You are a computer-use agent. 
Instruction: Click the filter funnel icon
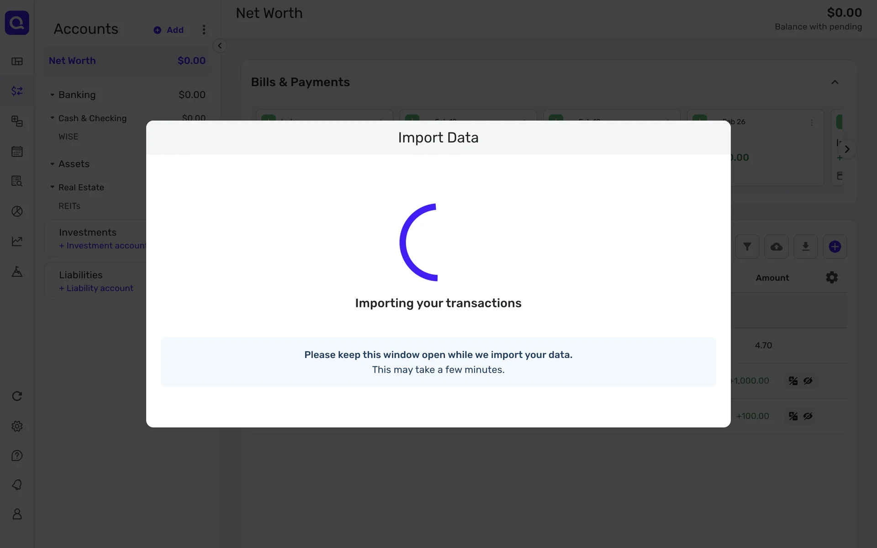(747, 247)
